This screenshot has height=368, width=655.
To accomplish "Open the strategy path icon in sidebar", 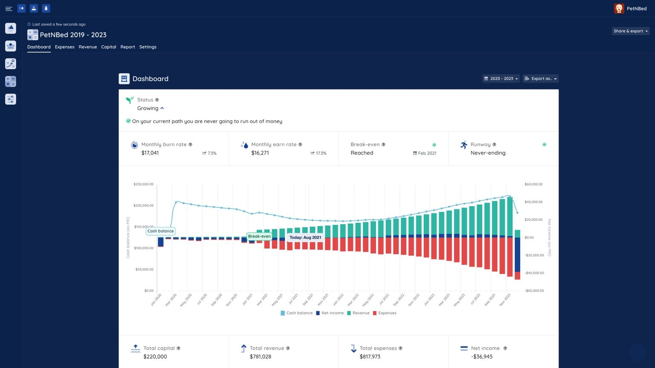I will coord(11,63).
